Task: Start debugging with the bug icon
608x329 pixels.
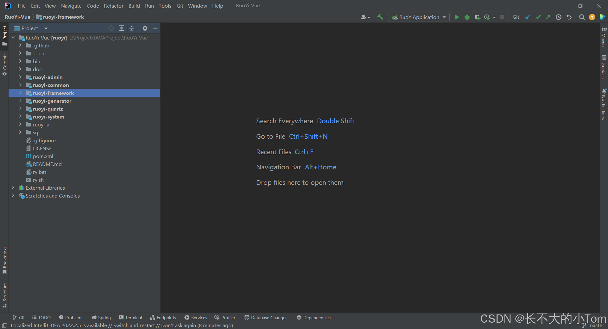Action: (467, 17)
